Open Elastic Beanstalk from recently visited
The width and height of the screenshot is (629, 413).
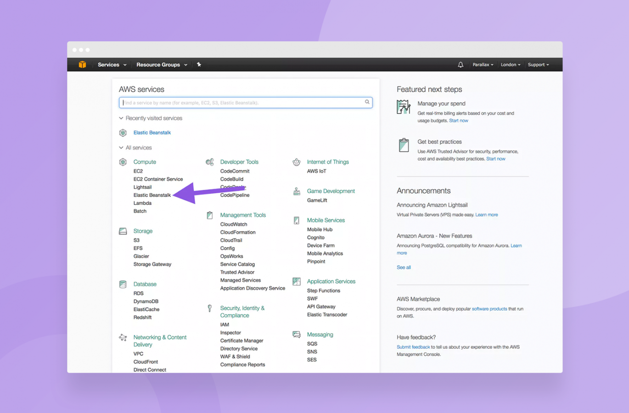(152, 133)
